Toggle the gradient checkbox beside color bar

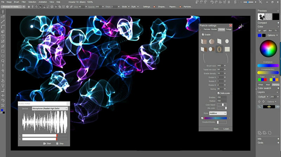coord(202,118)
